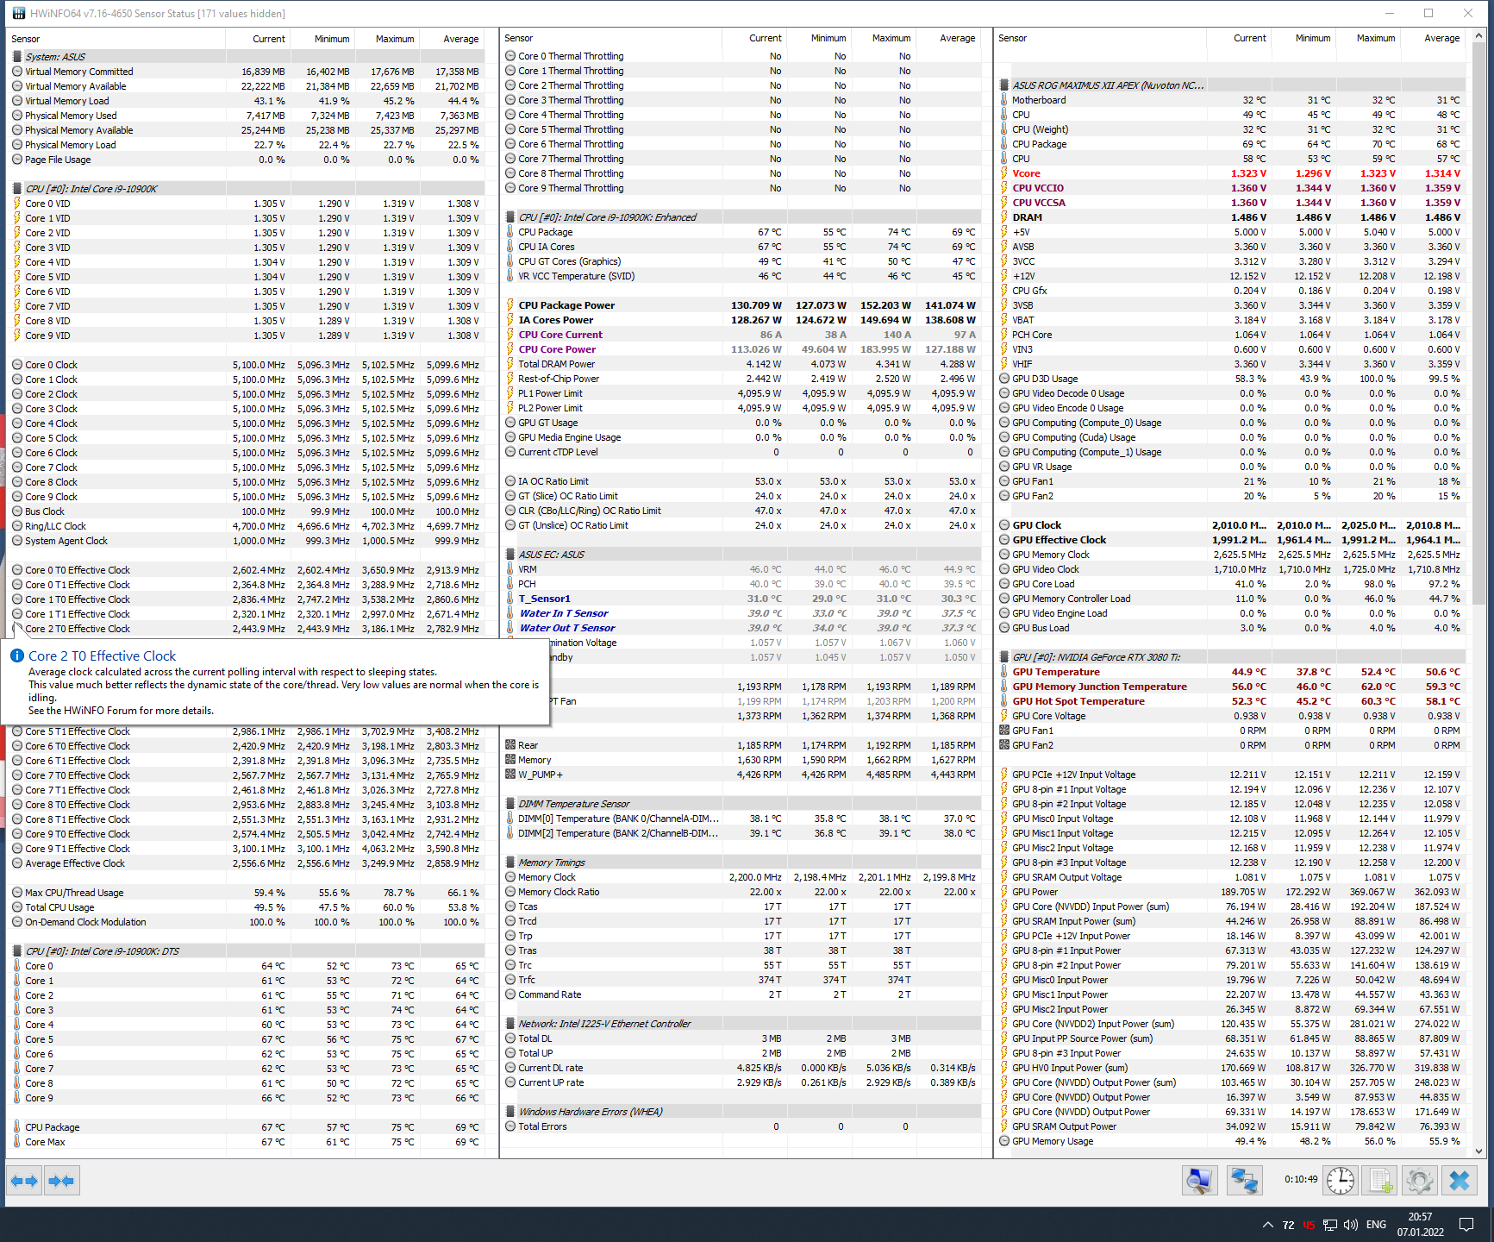Click the tray temperature icon showing 72
Viewport: 1494px width, 1242px height.
pyautogui.click(x=1288, y=1225)
